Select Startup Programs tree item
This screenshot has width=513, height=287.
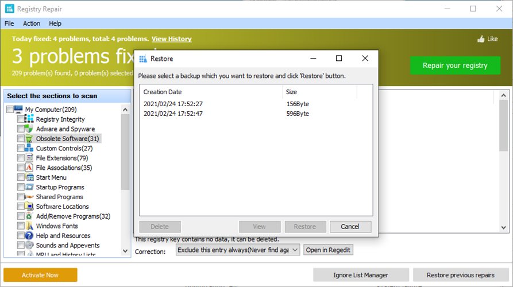[60, 187]
